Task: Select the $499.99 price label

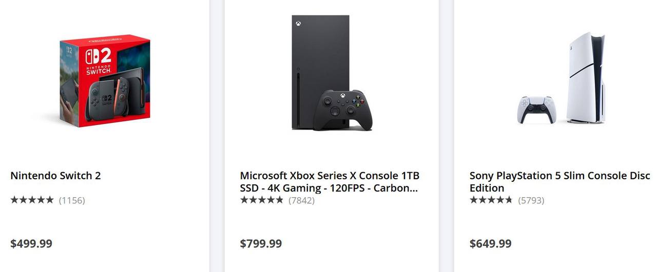Action: pyautogui.click(x=31, y=243)
